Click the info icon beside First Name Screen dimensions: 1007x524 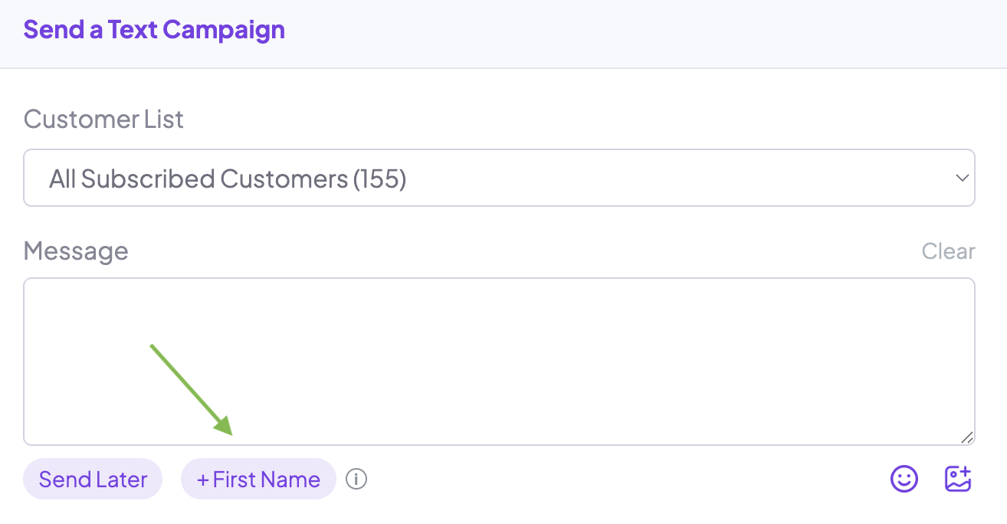356,480
